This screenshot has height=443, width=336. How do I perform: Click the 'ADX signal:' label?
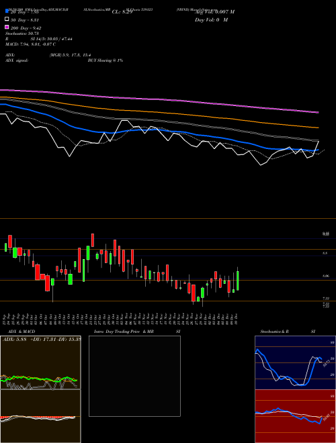(17, 60)
